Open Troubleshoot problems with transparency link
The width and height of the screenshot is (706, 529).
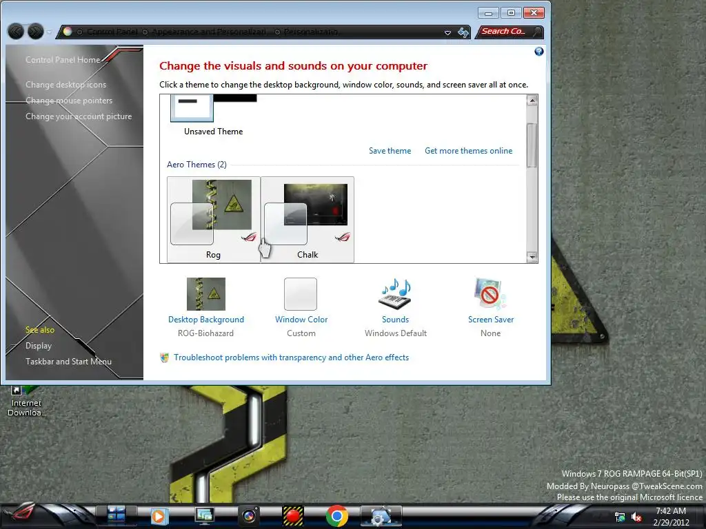point(292,357)
